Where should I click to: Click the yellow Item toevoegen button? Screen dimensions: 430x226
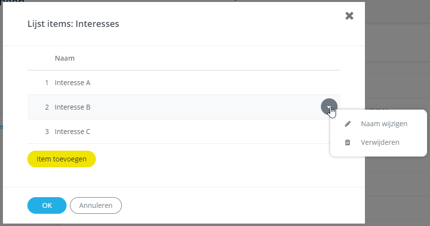pyautogui.click(x=62, y=159)
